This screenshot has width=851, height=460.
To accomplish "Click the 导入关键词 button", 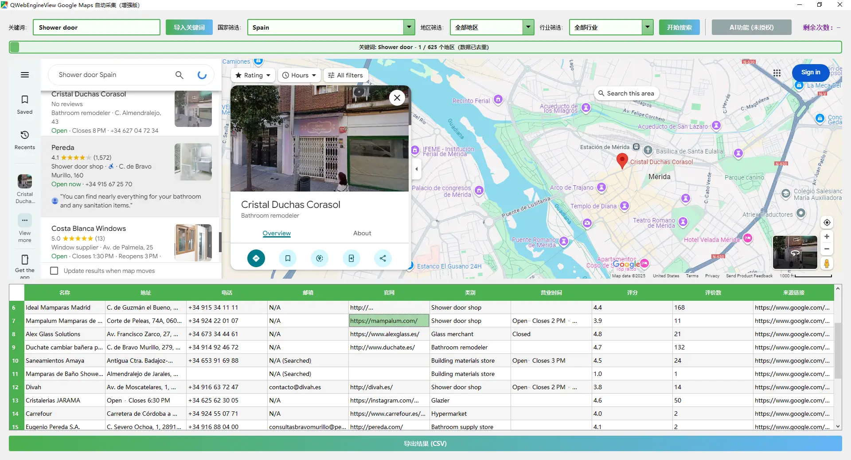I will pos(189,27).
